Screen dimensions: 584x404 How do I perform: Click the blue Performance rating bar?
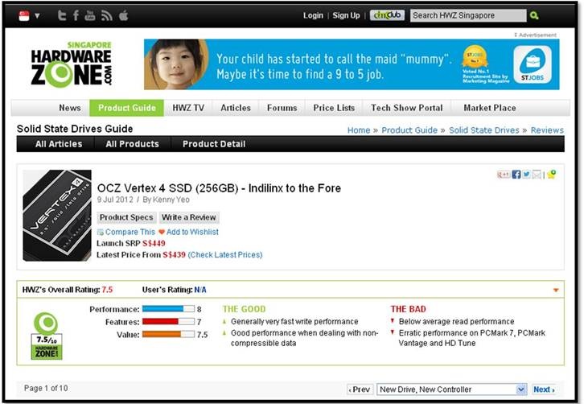(x=168, y=309)
